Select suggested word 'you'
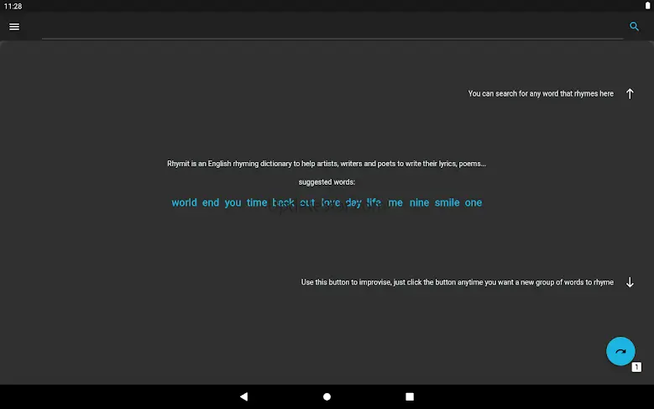 233,203
